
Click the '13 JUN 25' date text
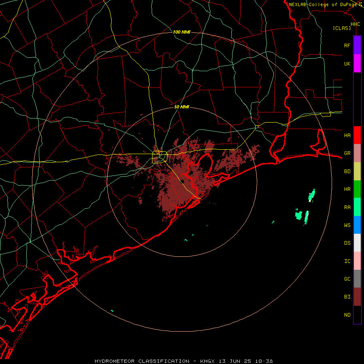(235, 361)
